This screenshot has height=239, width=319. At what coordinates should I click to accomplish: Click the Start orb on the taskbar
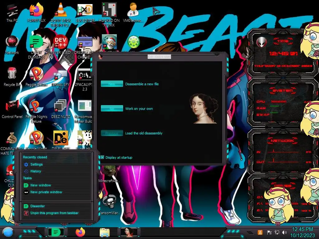pos(8,233)
